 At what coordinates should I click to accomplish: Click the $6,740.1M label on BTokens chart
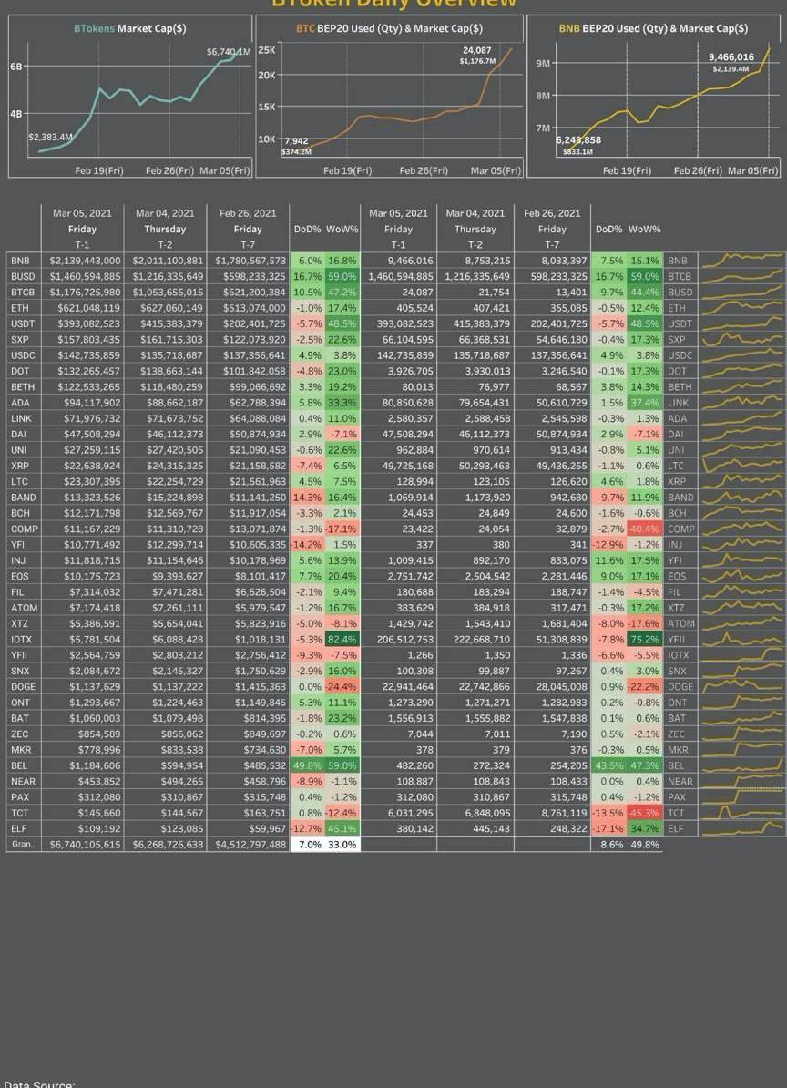227,52
